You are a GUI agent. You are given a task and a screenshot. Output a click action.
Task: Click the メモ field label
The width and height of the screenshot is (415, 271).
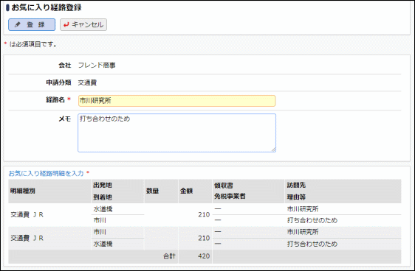click(65, 119)
